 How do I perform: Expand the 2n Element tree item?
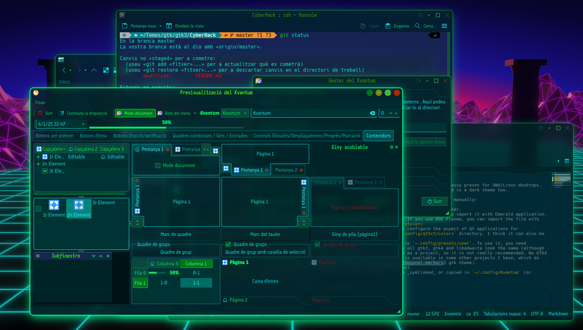pyautogui.click(x=38, y=164)
